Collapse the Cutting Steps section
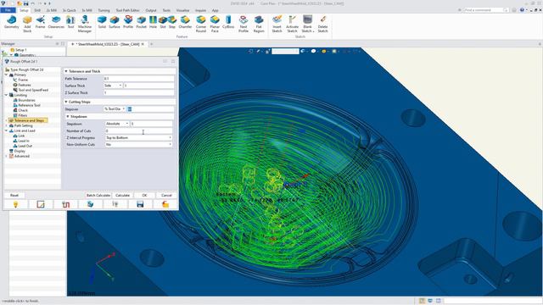 (66, 102)
